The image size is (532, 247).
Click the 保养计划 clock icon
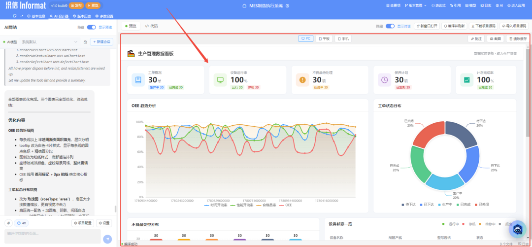tap(384, 80)
